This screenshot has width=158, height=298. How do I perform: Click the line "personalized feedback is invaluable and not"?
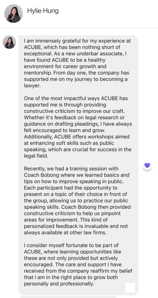76,226
